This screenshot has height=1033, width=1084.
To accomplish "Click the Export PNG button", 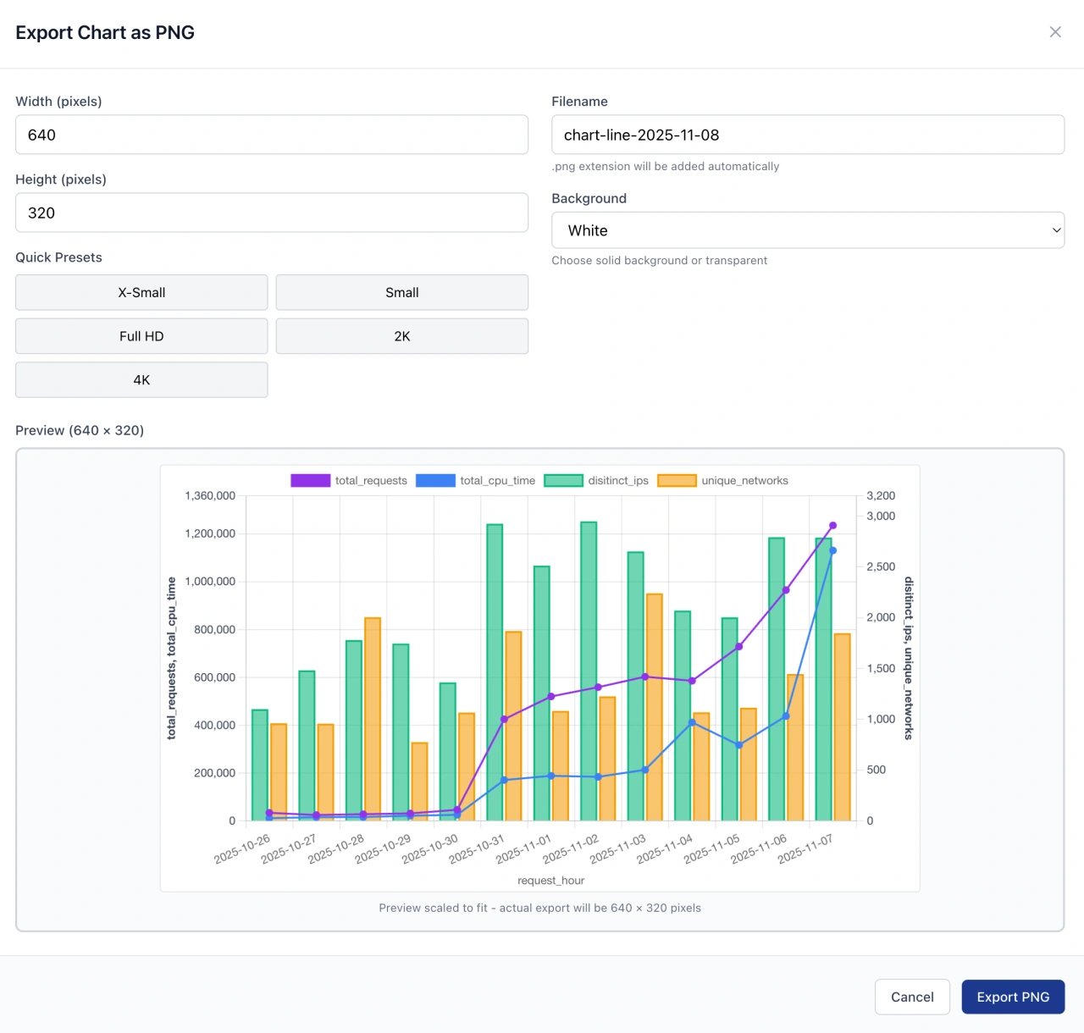I will (1013, 997).
